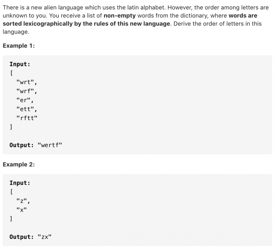Click the closing bracket in Example 2

point(11,219)
